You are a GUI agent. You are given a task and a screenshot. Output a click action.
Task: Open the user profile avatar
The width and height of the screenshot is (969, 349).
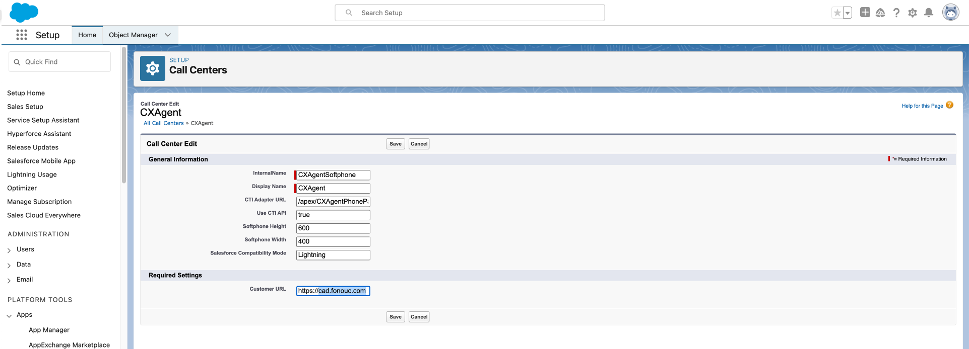point(951,13)
